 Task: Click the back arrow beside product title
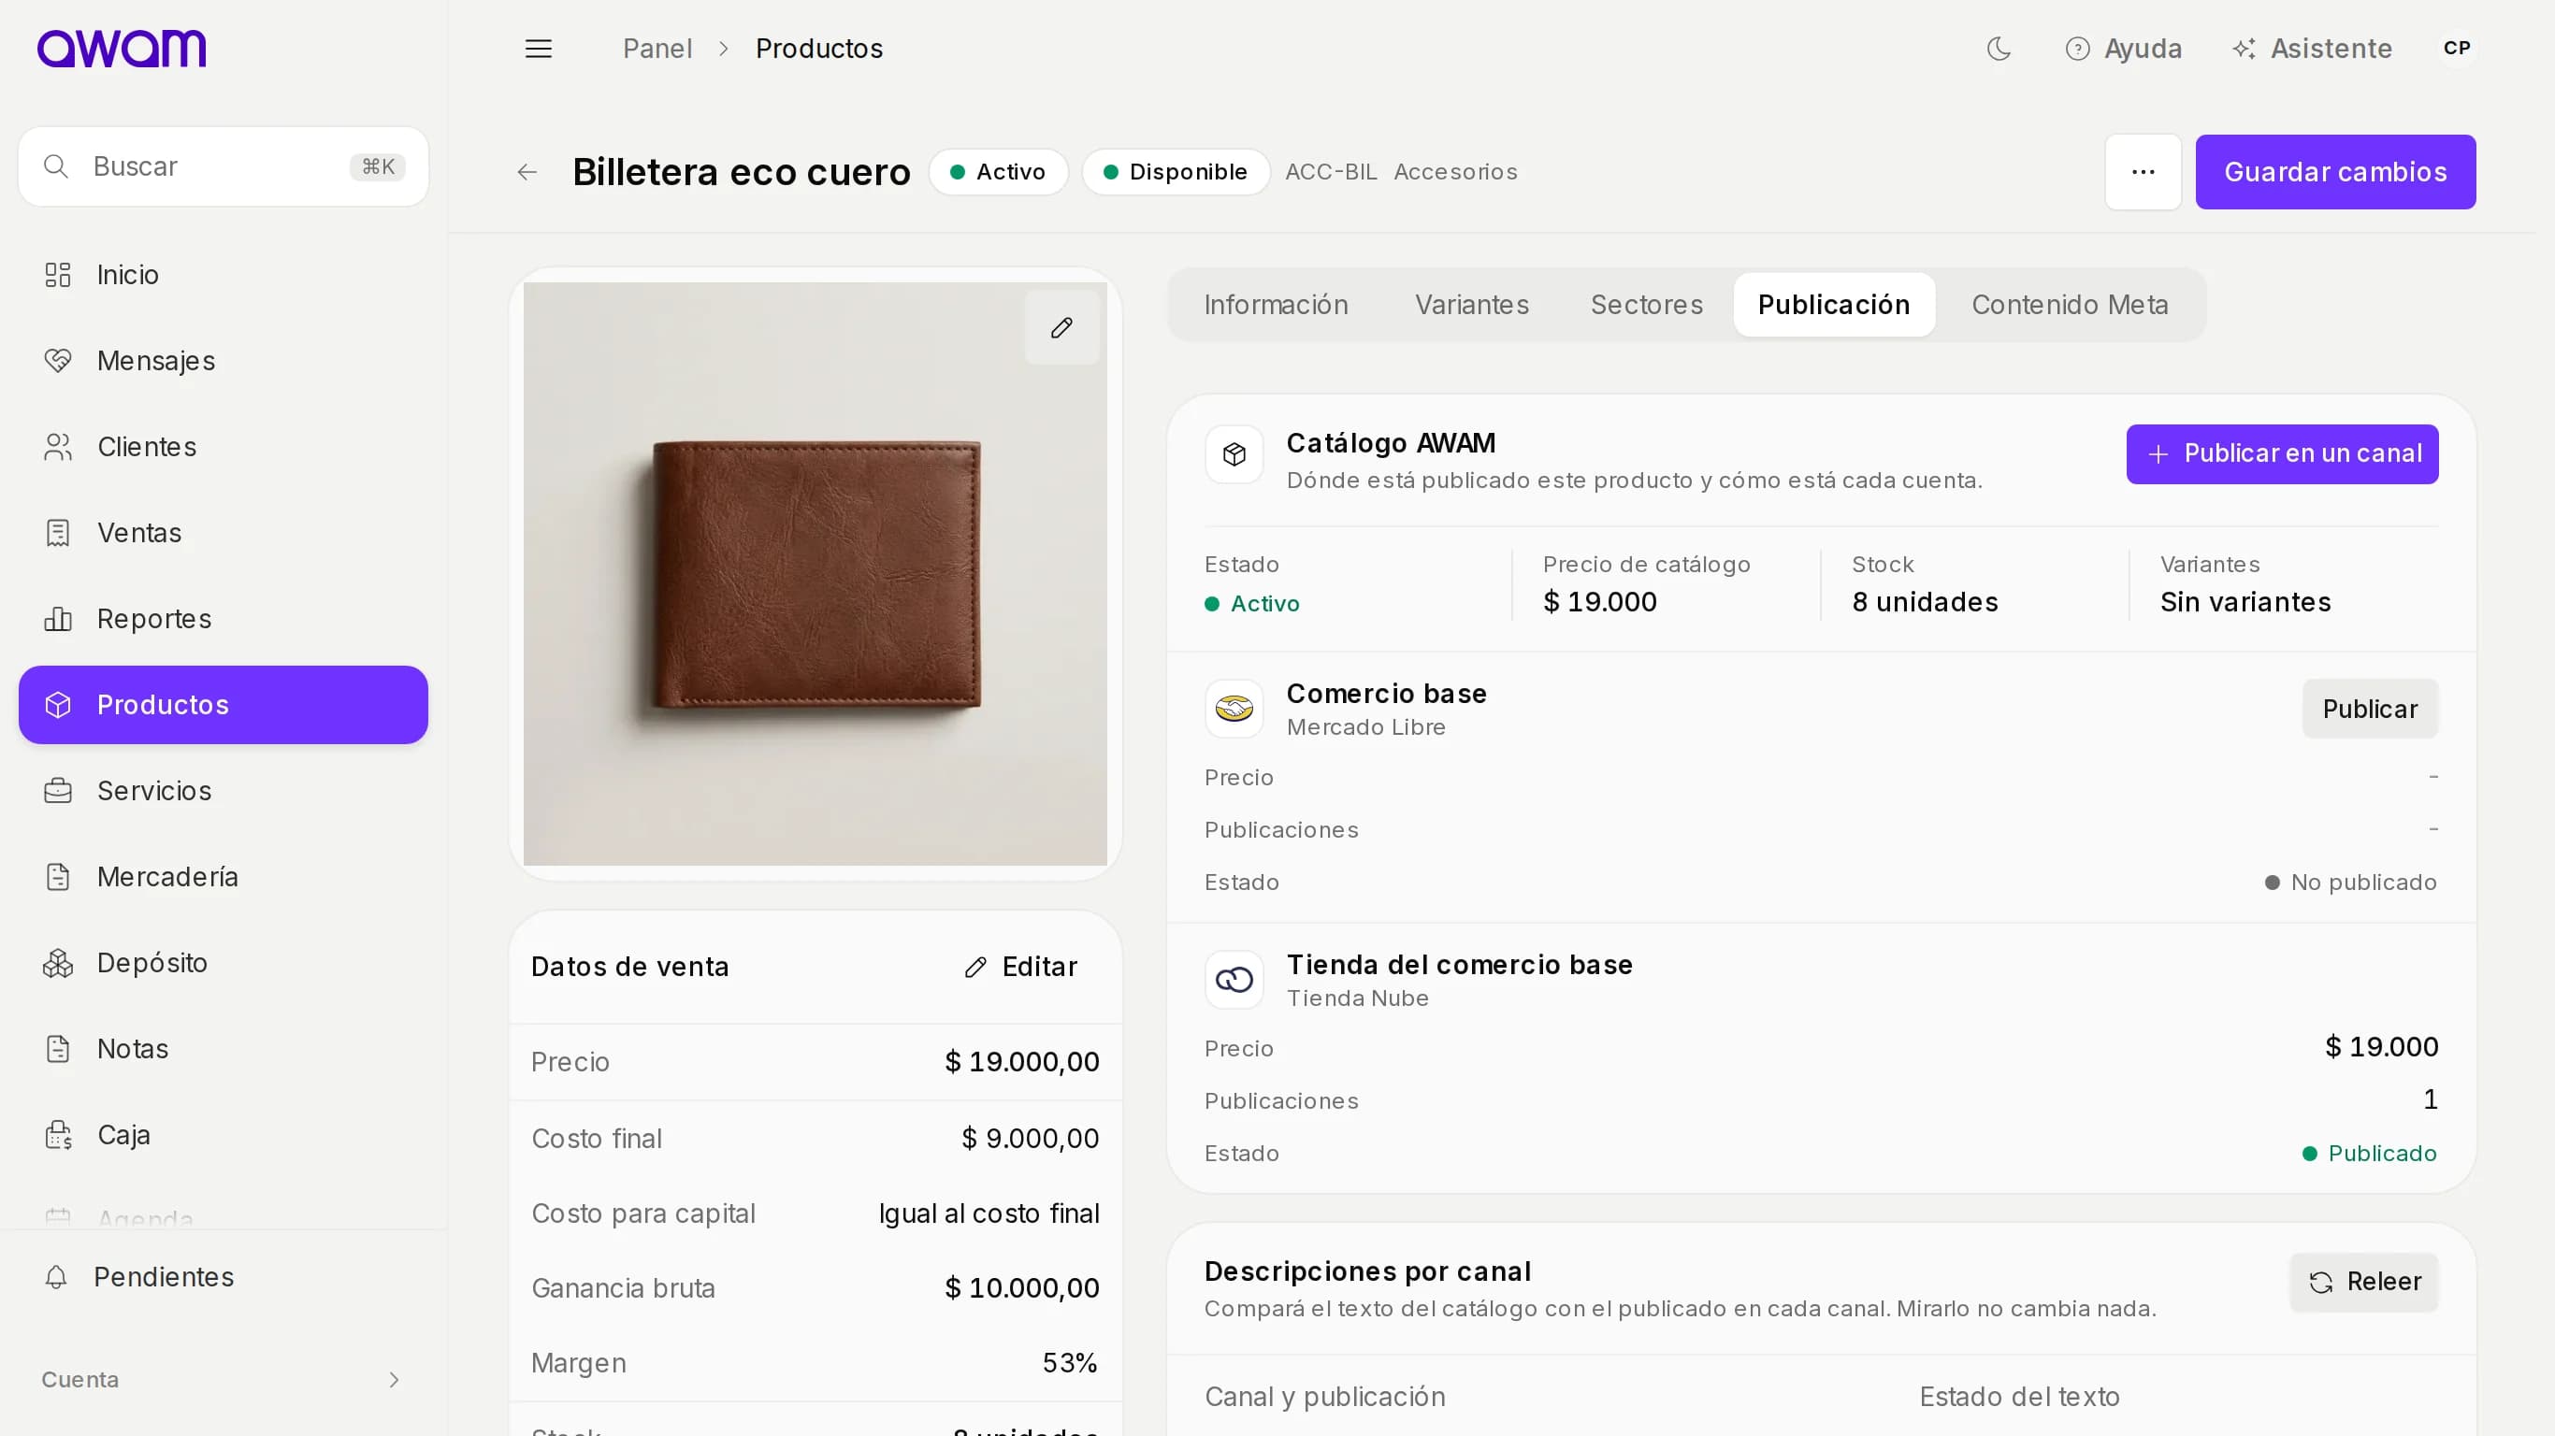(x=527, y=173)
